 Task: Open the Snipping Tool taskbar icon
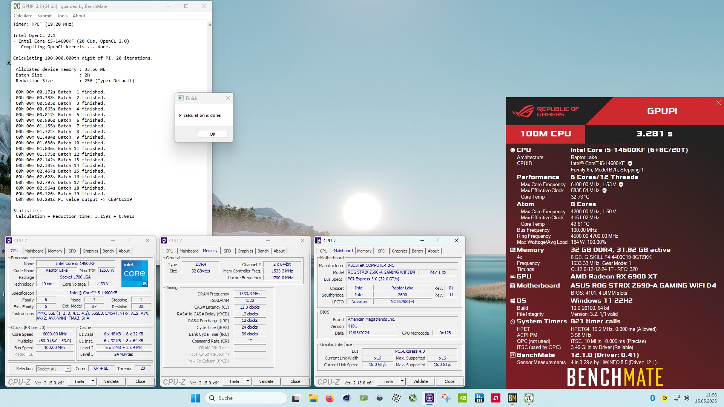[446, 398]
